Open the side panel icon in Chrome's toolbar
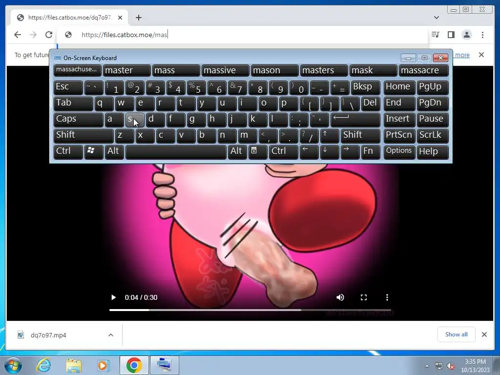 point(451,35)
